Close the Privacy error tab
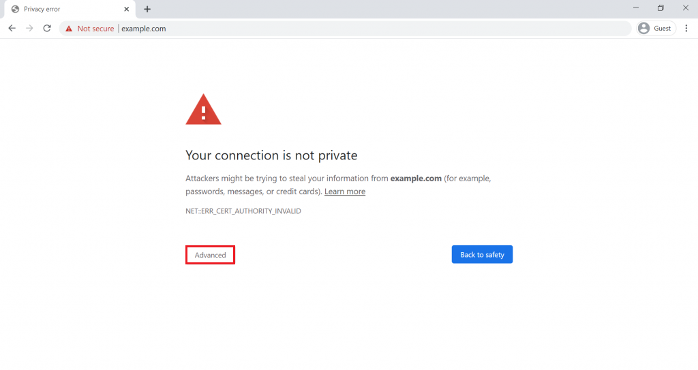 [x=127, y=9]
